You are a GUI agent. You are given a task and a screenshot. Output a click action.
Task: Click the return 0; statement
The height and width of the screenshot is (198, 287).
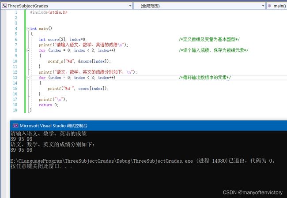click(48, 105)
